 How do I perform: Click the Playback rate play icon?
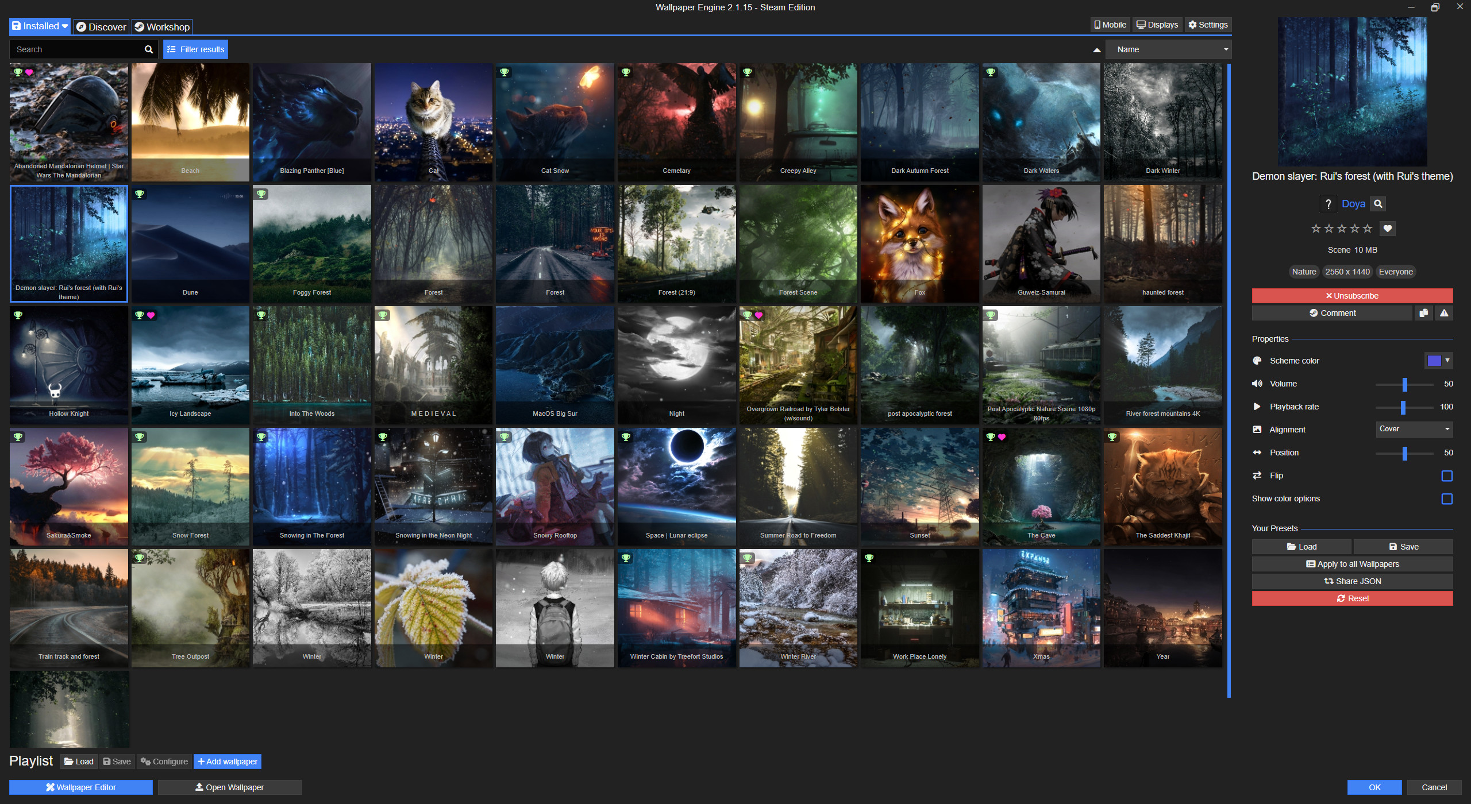[x=1257, y=407]
